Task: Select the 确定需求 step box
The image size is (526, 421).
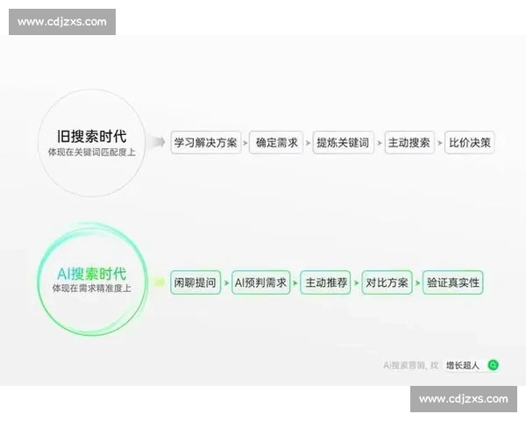Action: (276, 143)
